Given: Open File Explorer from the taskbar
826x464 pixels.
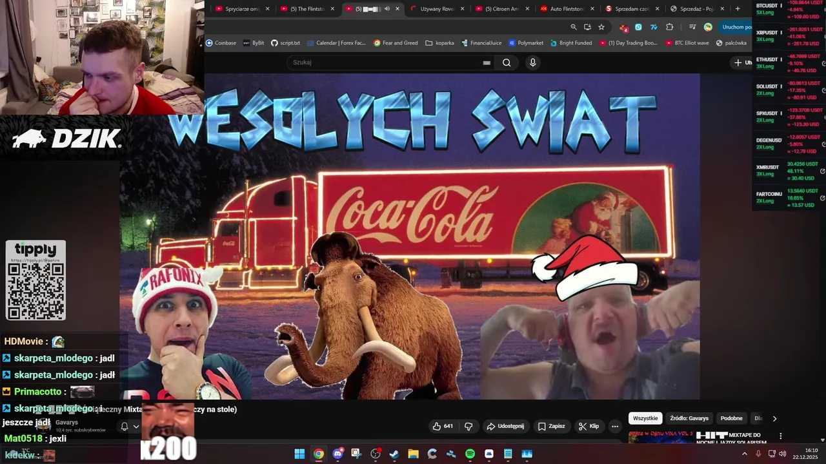Looking at the screenshot, I should (x=413, y=454).
